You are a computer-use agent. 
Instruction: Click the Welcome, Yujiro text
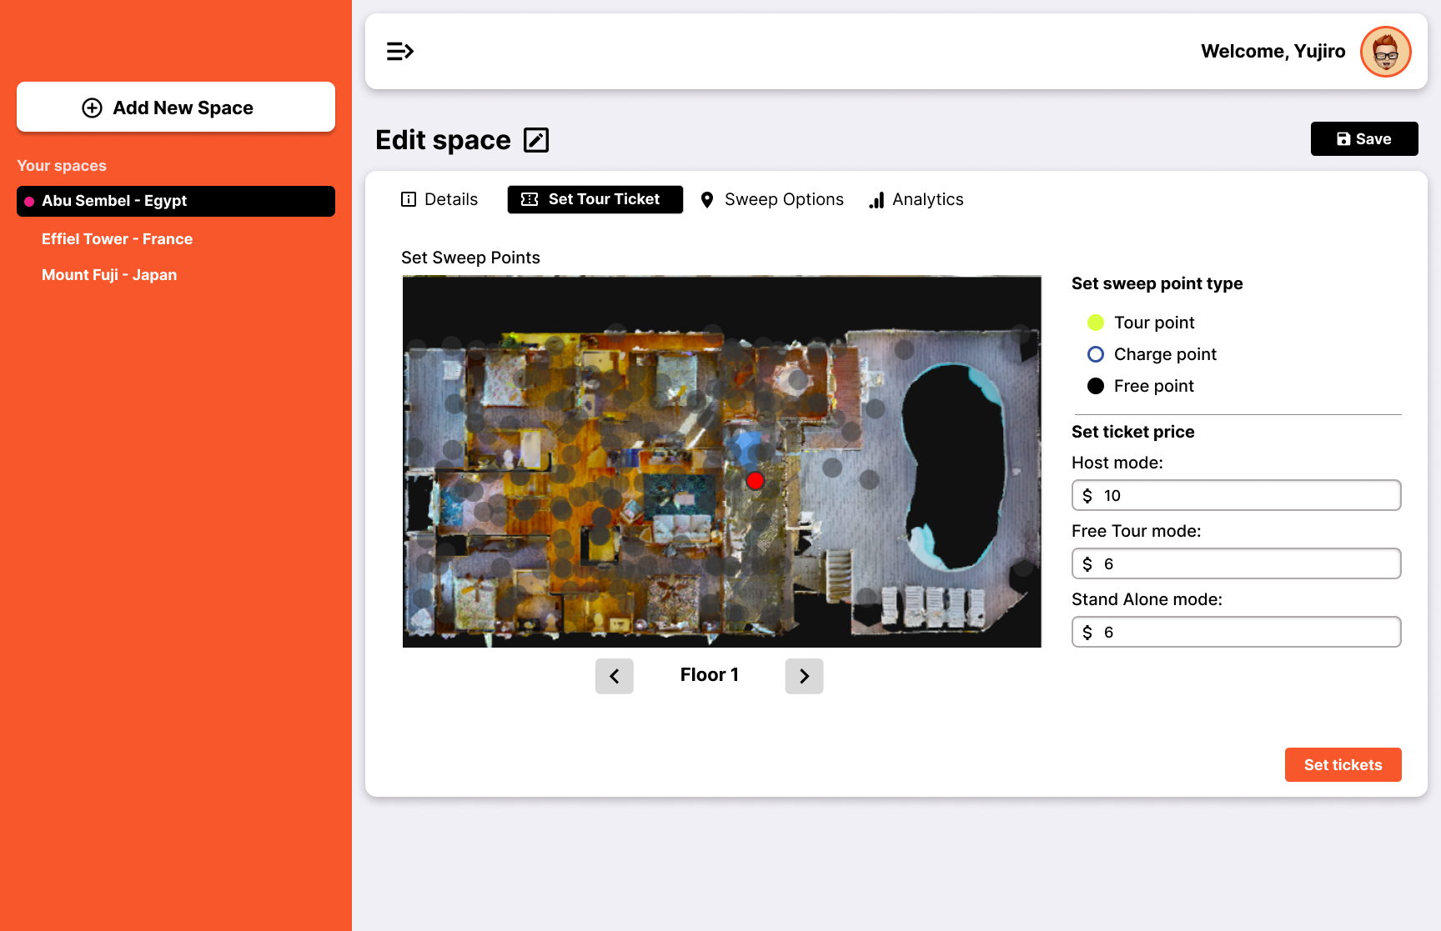(1273, 52)
